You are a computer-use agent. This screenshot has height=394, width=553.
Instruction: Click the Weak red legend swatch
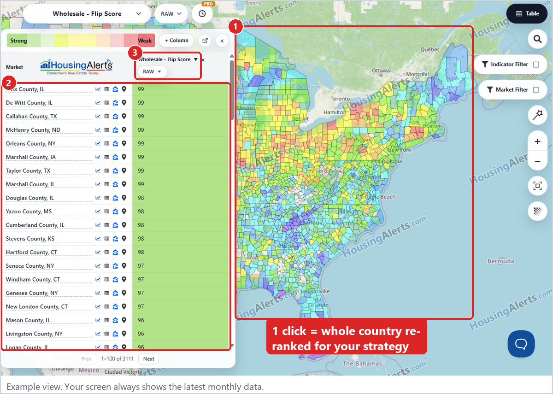click(145, 41)
